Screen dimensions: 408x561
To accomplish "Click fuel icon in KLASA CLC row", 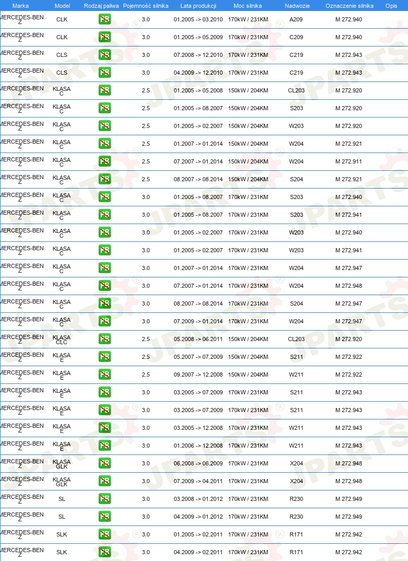I will (x=105, y=339).
